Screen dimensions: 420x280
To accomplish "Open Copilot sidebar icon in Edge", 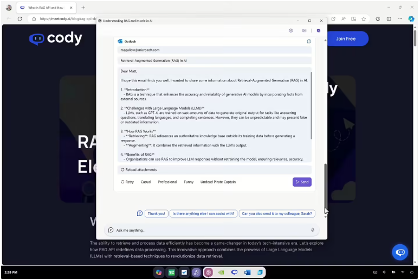I will coord(411,19).
